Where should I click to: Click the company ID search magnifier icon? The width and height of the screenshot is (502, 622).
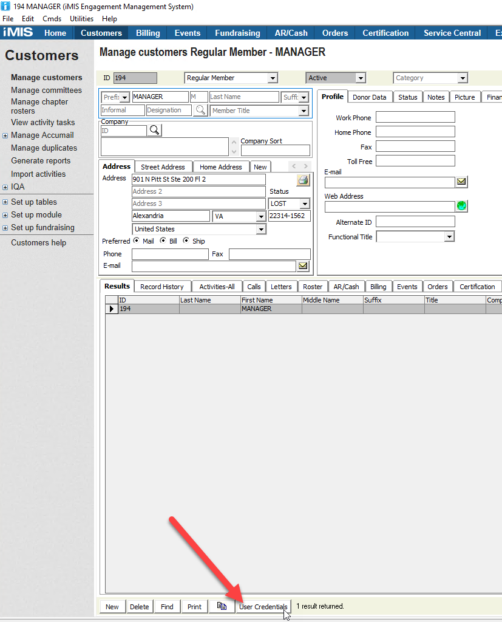point(155,131)
